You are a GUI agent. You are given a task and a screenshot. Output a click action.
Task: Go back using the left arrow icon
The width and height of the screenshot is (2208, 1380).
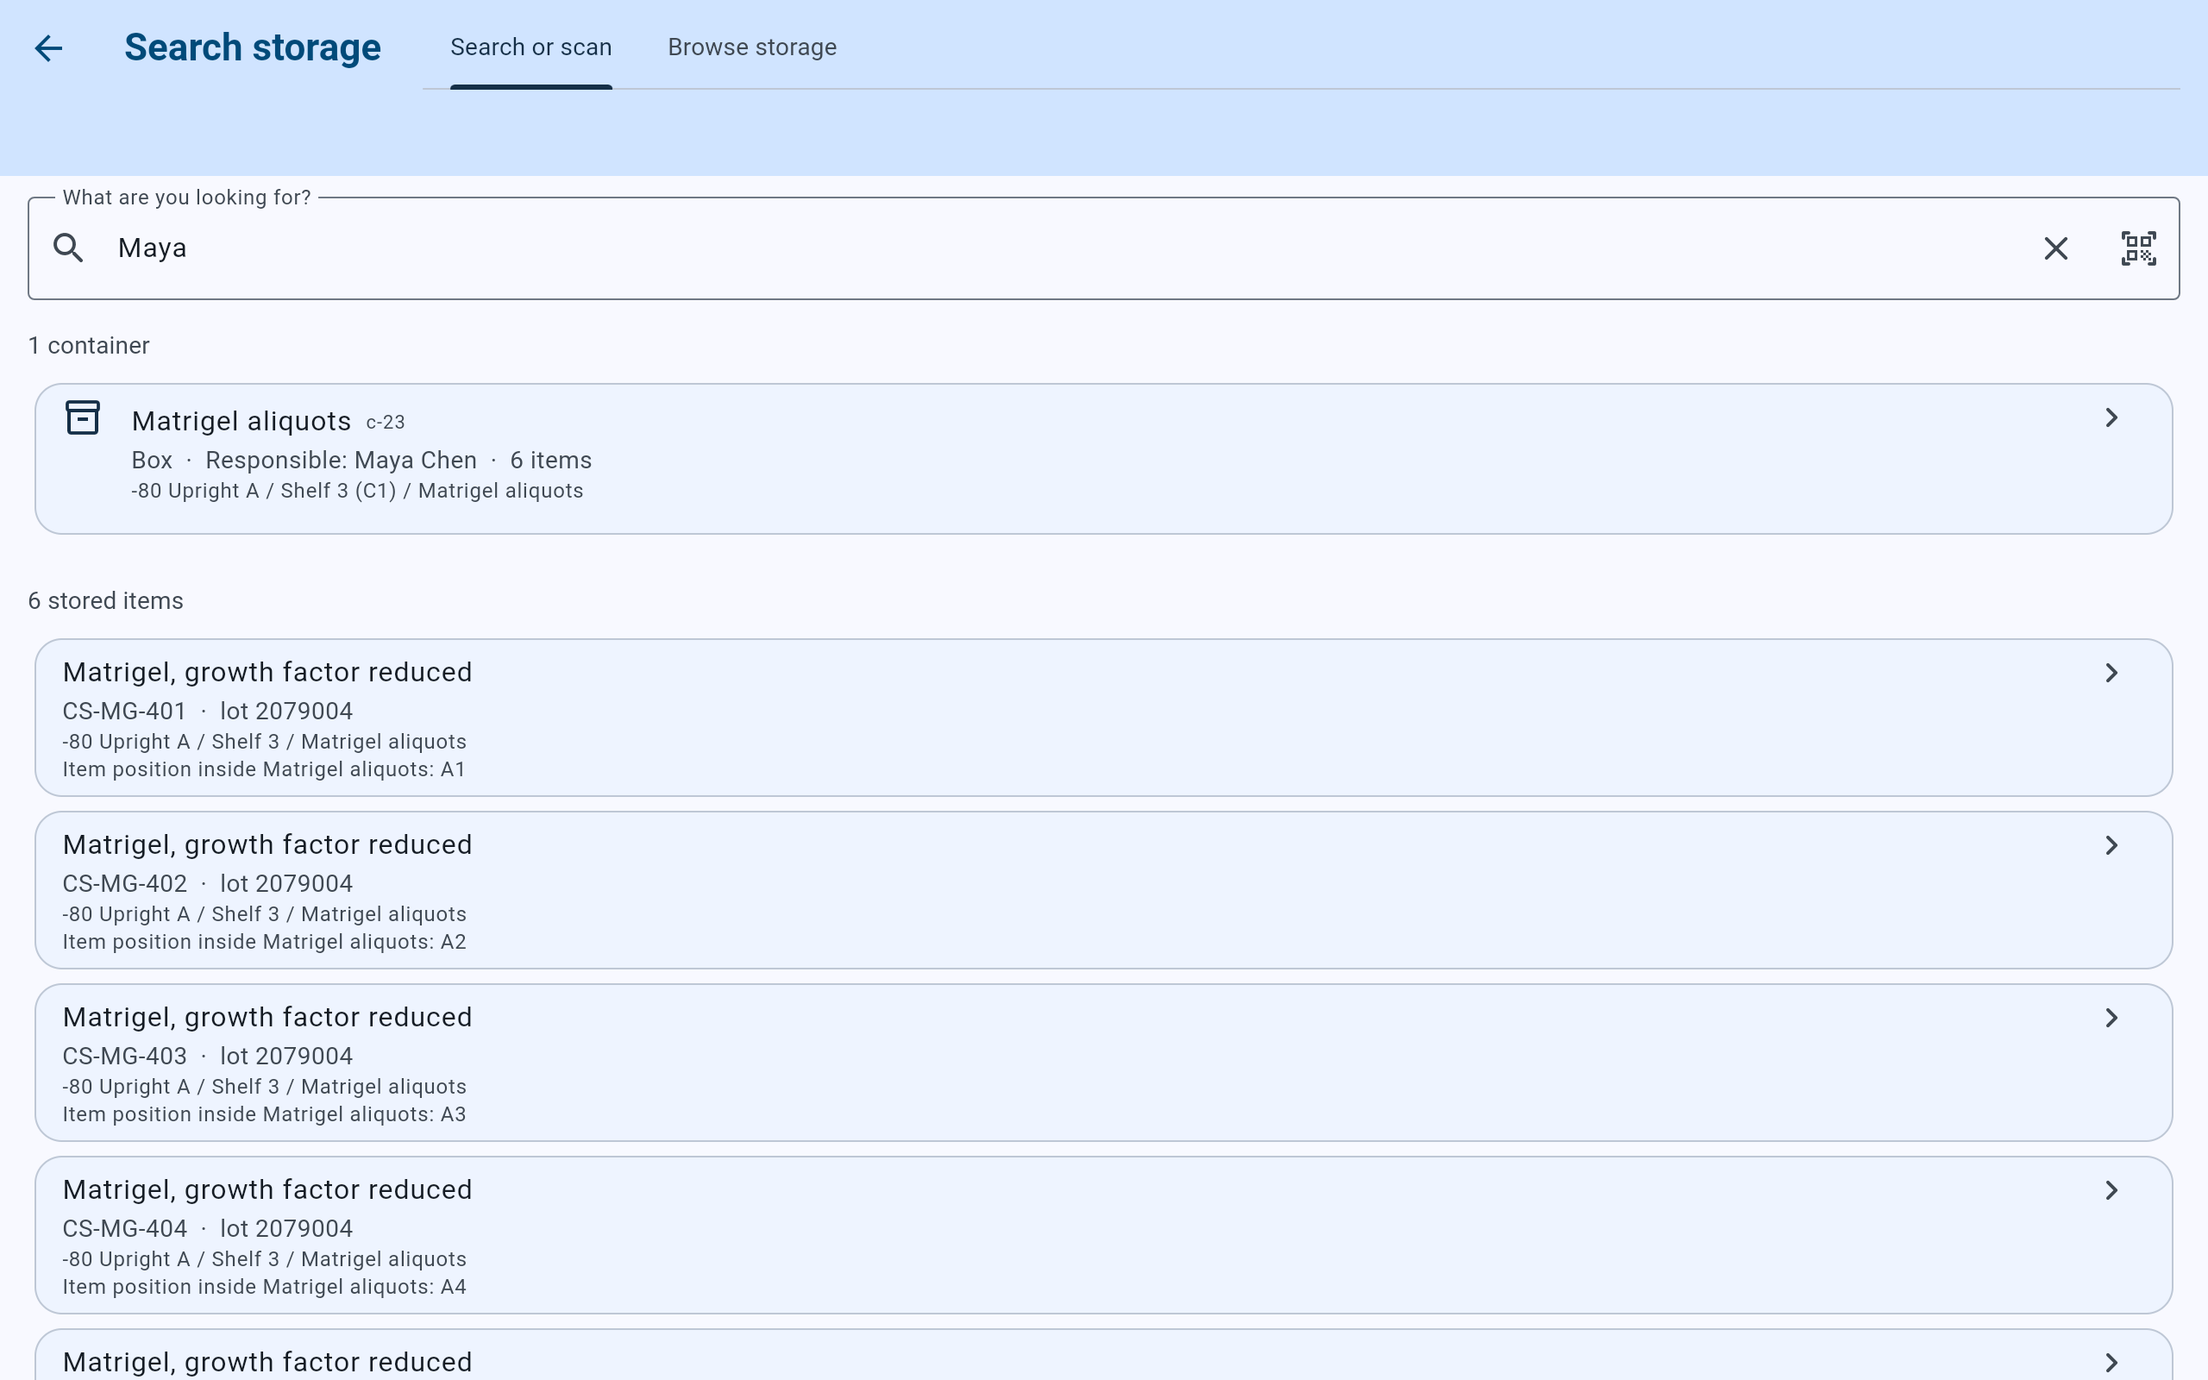(x=48, y=47)
